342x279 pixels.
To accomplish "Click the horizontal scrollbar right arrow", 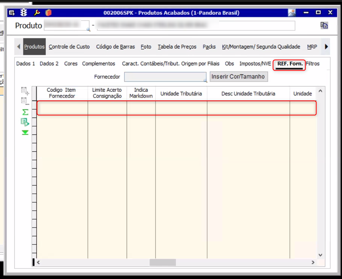I will (x=313, y=262).
